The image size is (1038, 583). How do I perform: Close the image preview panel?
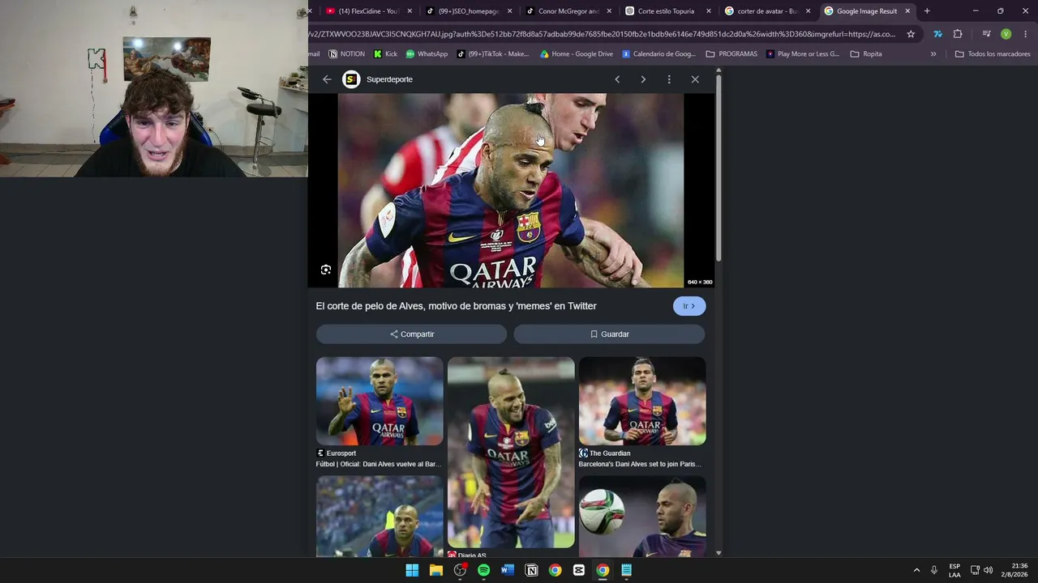click(x=695, y=79)
